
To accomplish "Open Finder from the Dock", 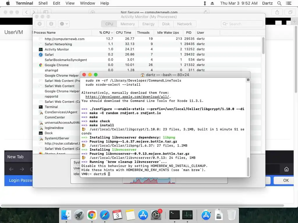I will point(66,215).
